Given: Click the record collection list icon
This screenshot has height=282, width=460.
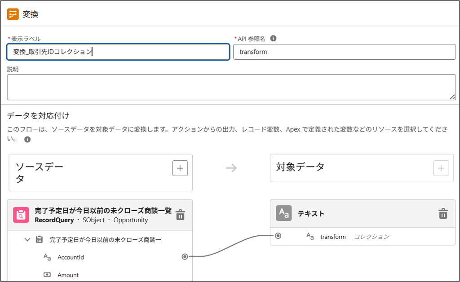Looking at the screenshot, I should pyautogui.click(x=39, y=239).
